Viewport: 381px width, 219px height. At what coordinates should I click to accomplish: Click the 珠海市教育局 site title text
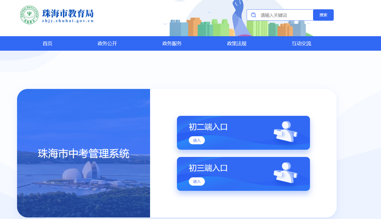tap(68, 13)
